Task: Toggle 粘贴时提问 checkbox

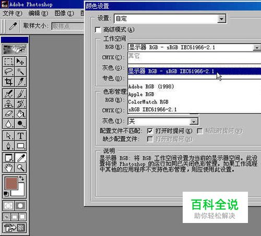Action: click(199, 131)
